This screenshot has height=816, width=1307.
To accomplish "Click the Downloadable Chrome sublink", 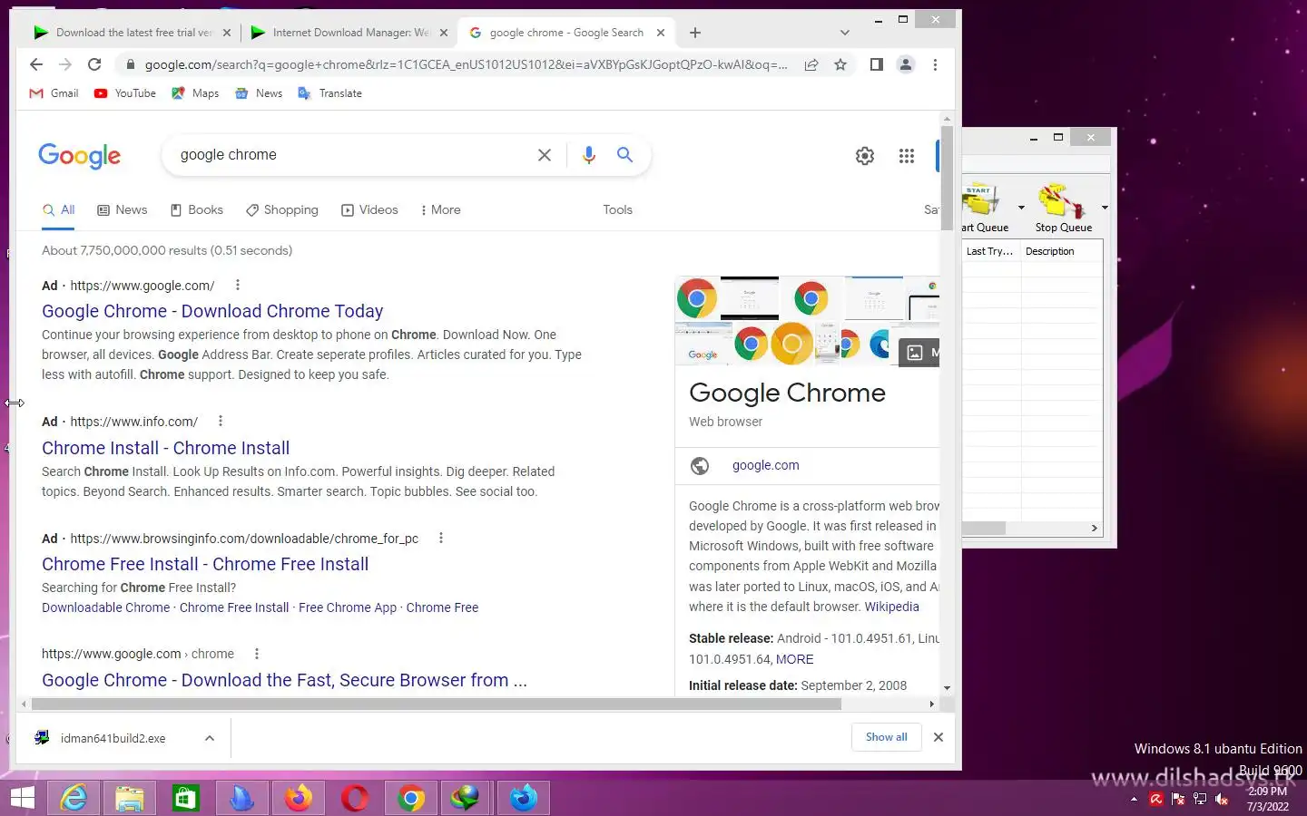I will pos(105,607).
